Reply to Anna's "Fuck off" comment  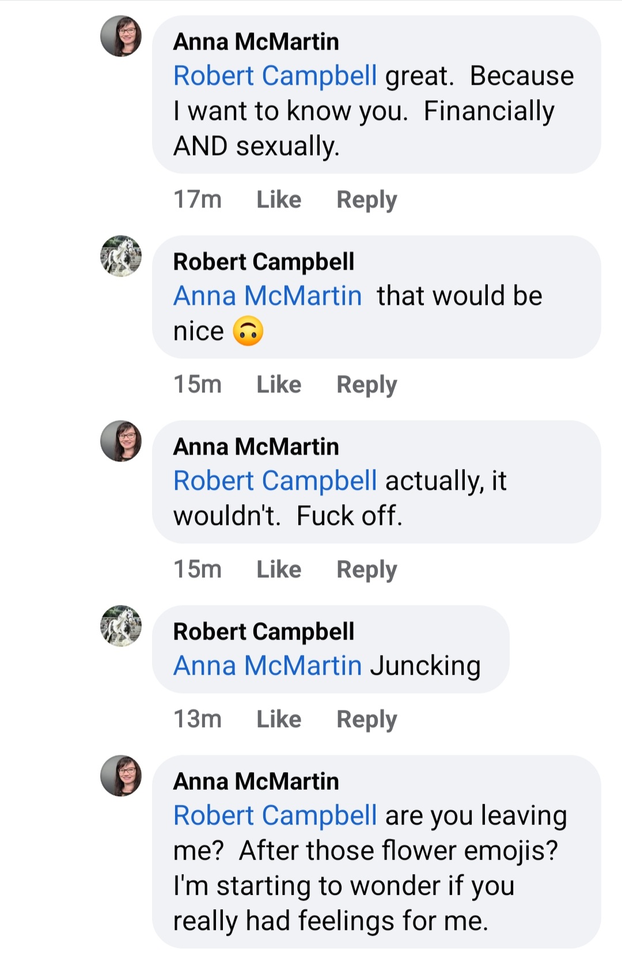click(x=367, y=570)
